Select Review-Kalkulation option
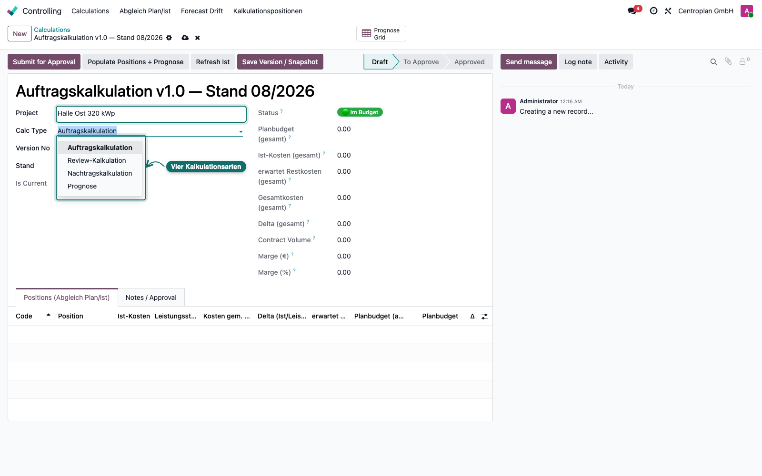Screen dimensions: 762x476 pos(100,160)
